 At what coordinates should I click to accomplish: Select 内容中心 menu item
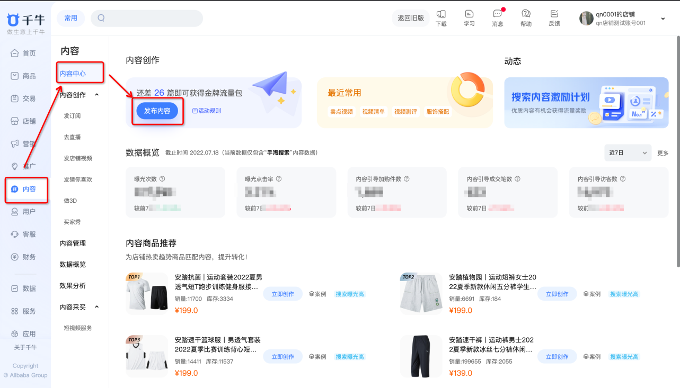(73, 74)
